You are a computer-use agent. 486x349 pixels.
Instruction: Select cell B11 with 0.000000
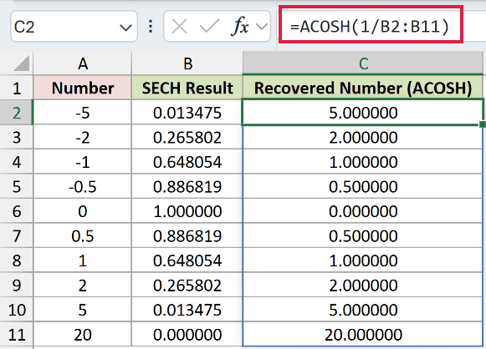[x=187, y=335]
